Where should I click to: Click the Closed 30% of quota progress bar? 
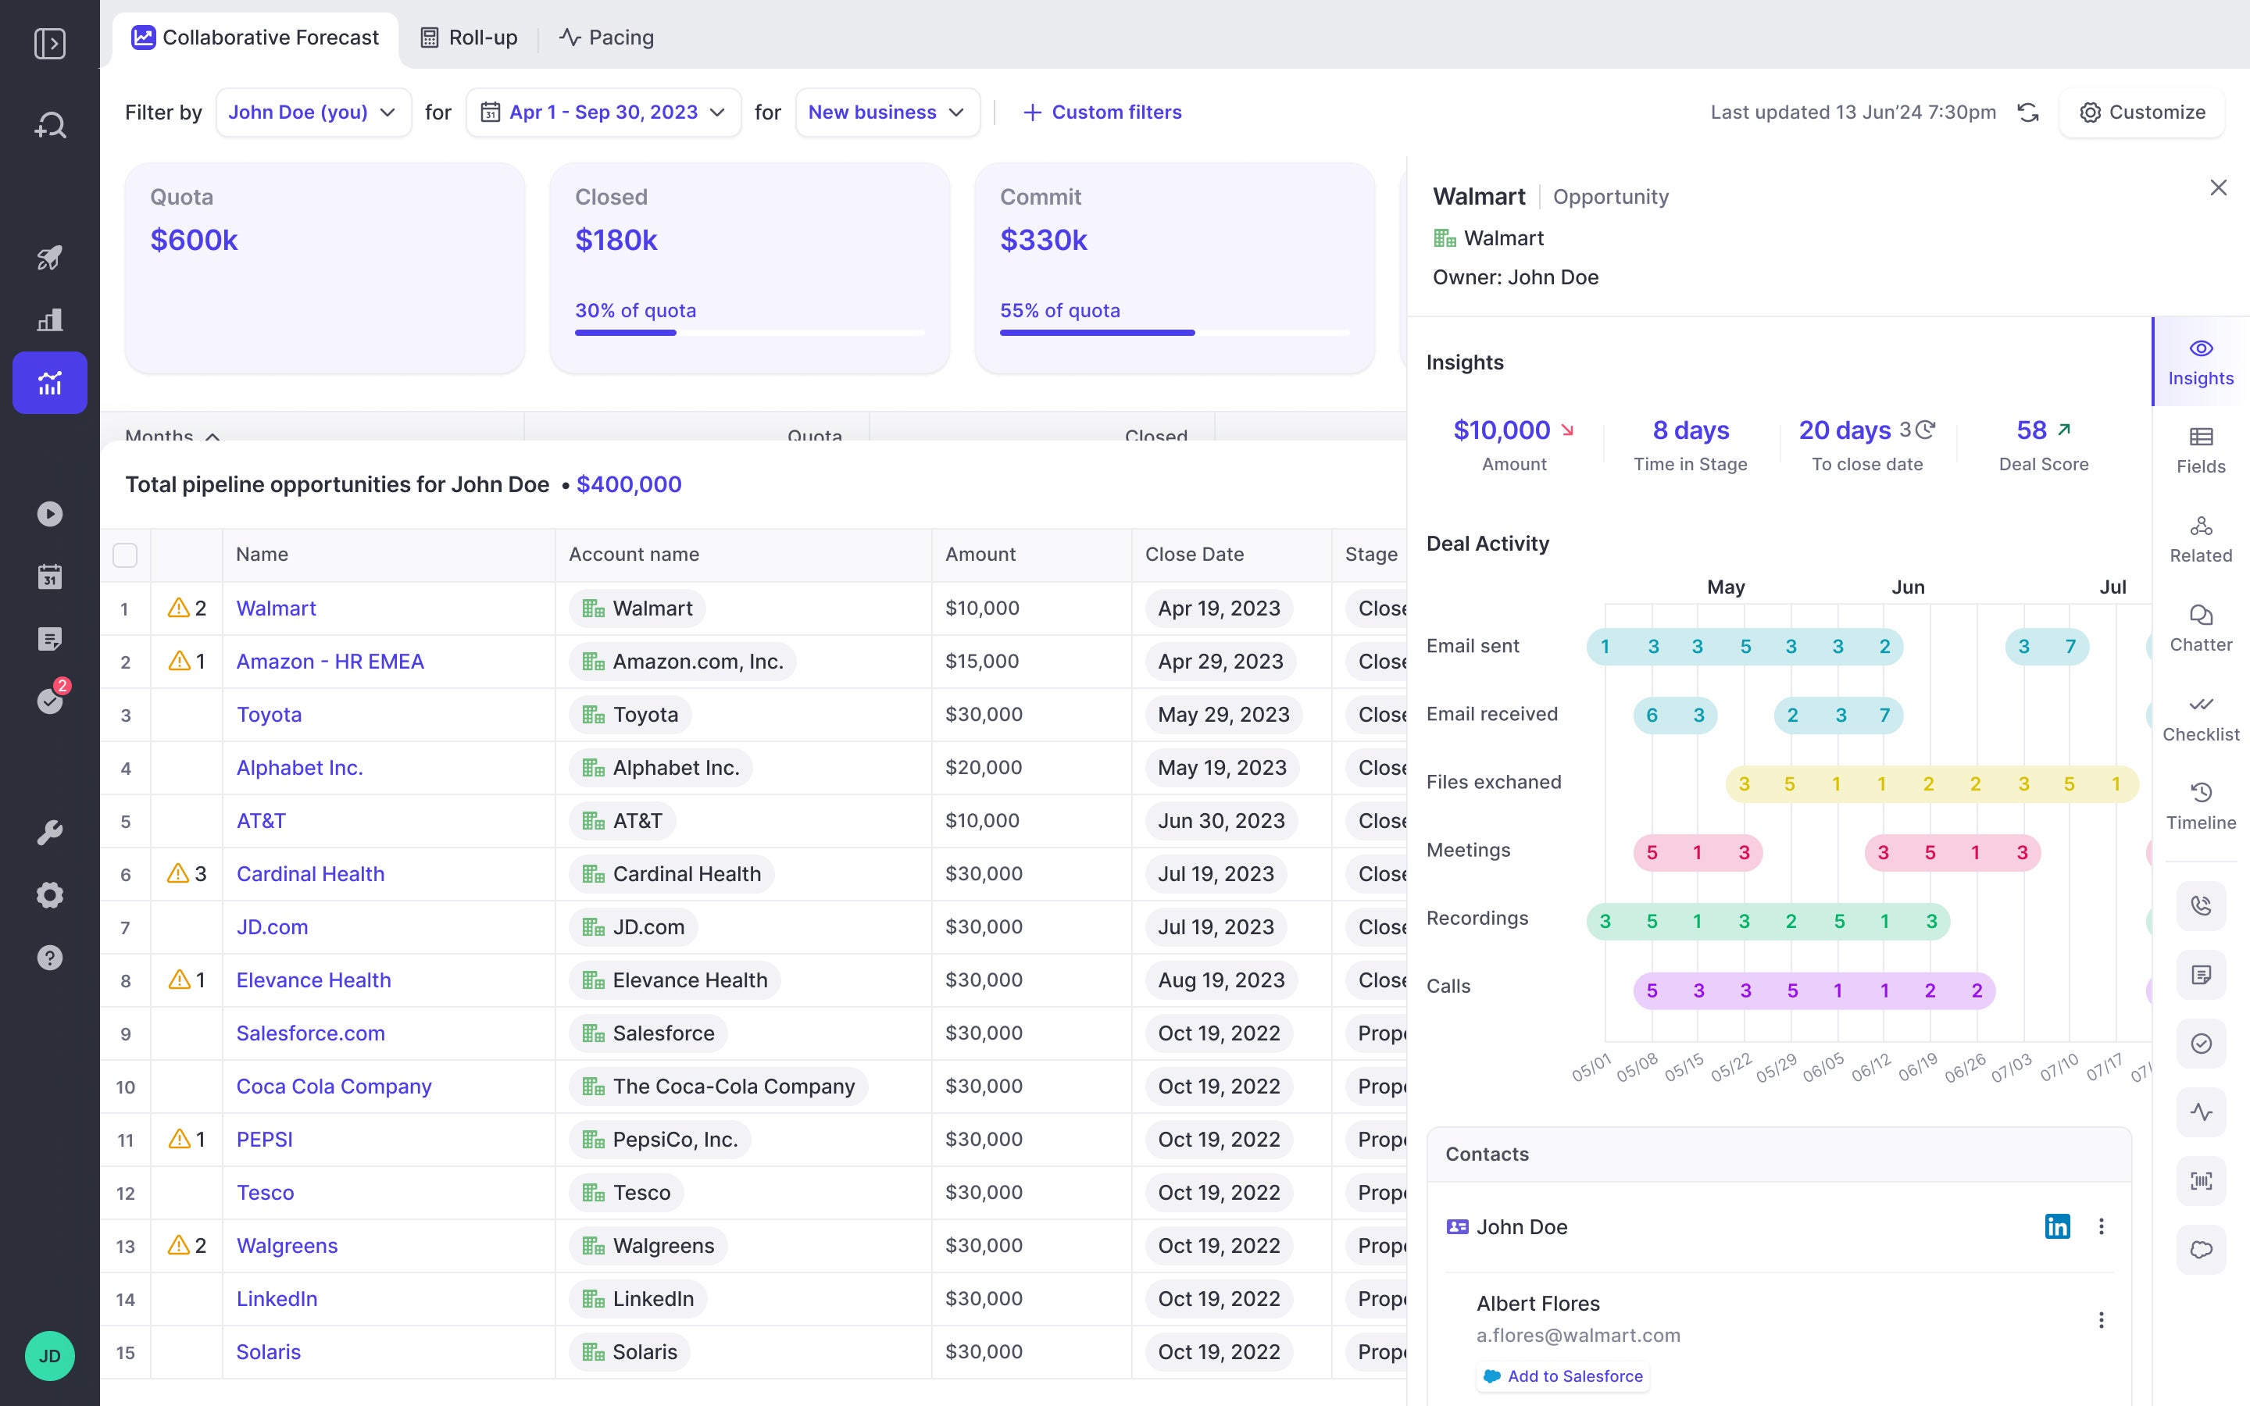[x=749, y=332]
